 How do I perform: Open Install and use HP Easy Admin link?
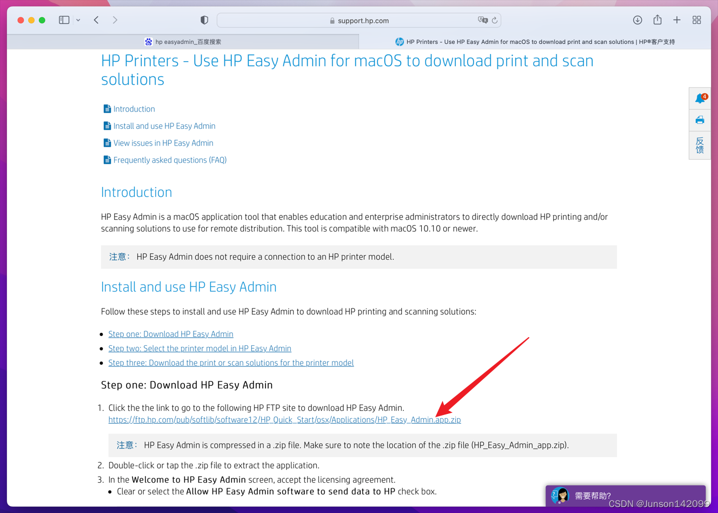point(164,126)
